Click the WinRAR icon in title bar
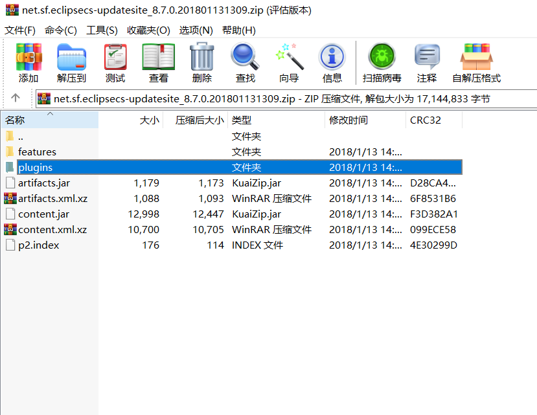Screen dimensions: 537x415 (x=12, y=10)
